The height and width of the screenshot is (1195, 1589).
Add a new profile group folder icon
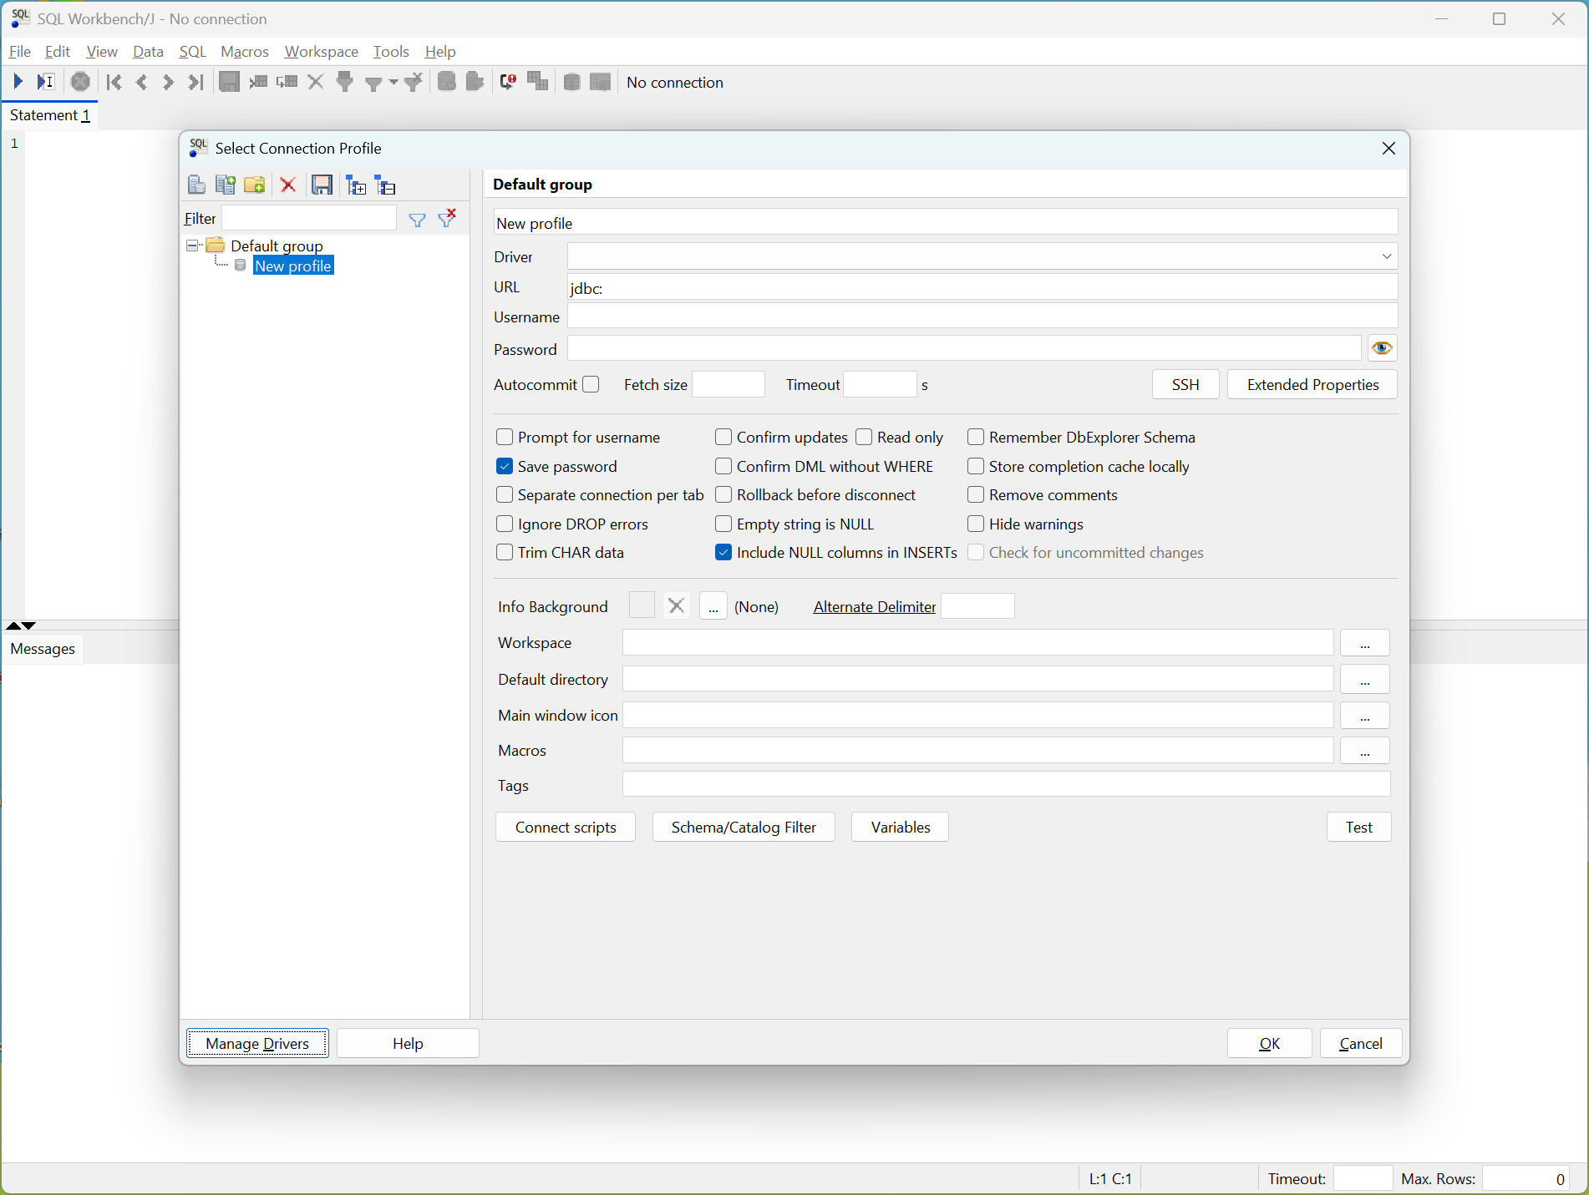point(255,185)
